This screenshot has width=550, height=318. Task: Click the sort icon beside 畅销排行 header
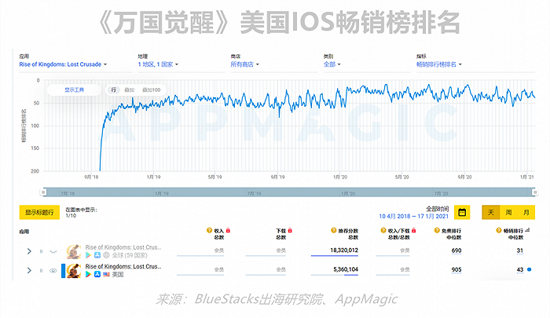tap(527, 230)
